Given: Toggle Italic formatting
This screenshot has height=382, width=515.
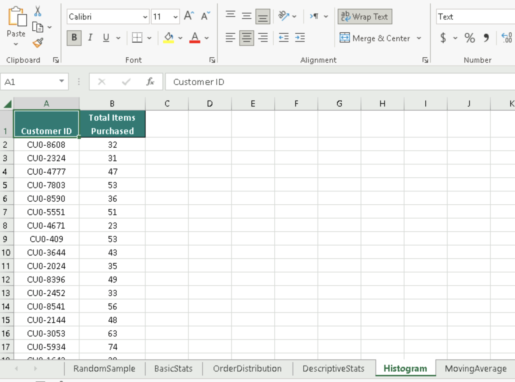Looking at the screenshot, I should click(90, 38).
